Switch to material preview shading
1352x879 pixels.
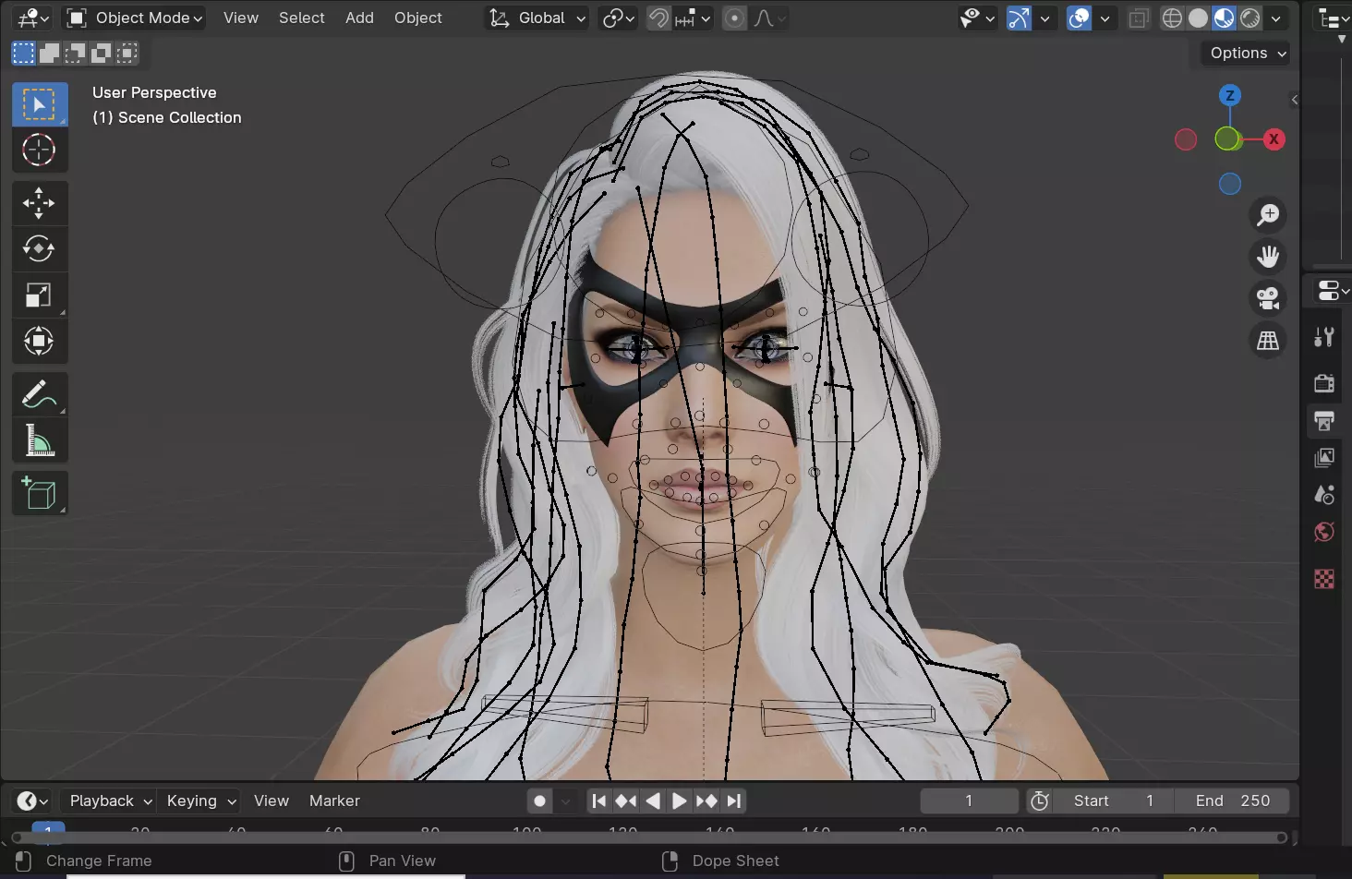click(x=1224, y=18)
